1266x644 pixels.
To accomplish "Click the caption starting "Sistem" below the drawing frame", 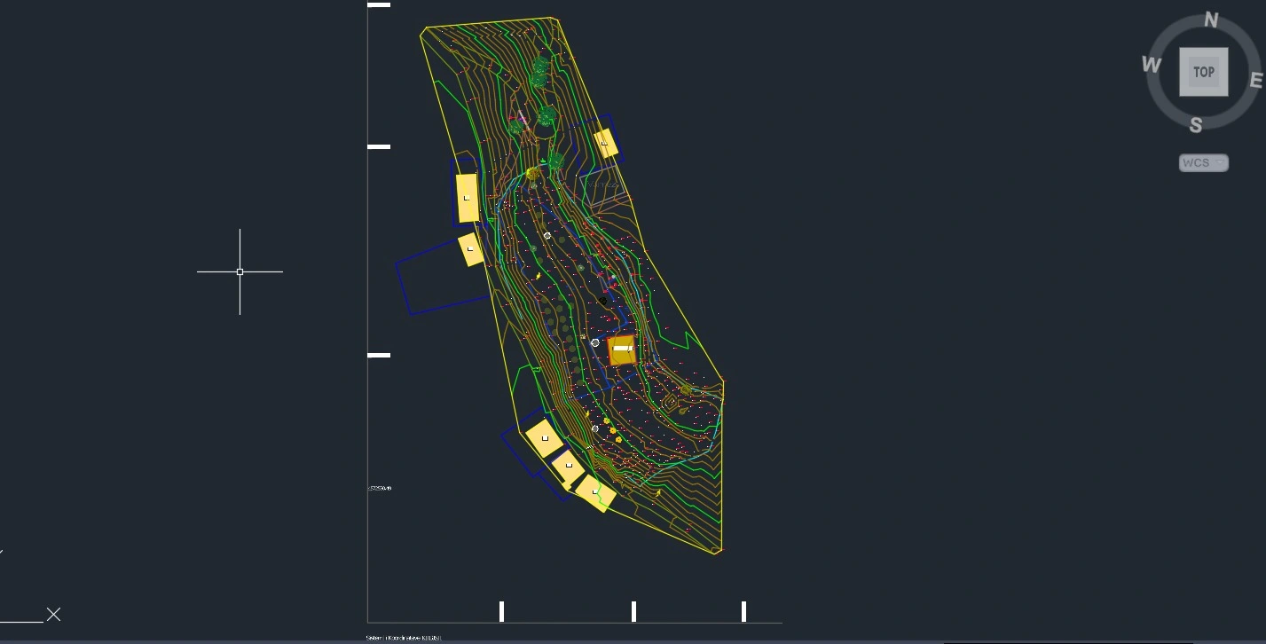I will (404, 638).
